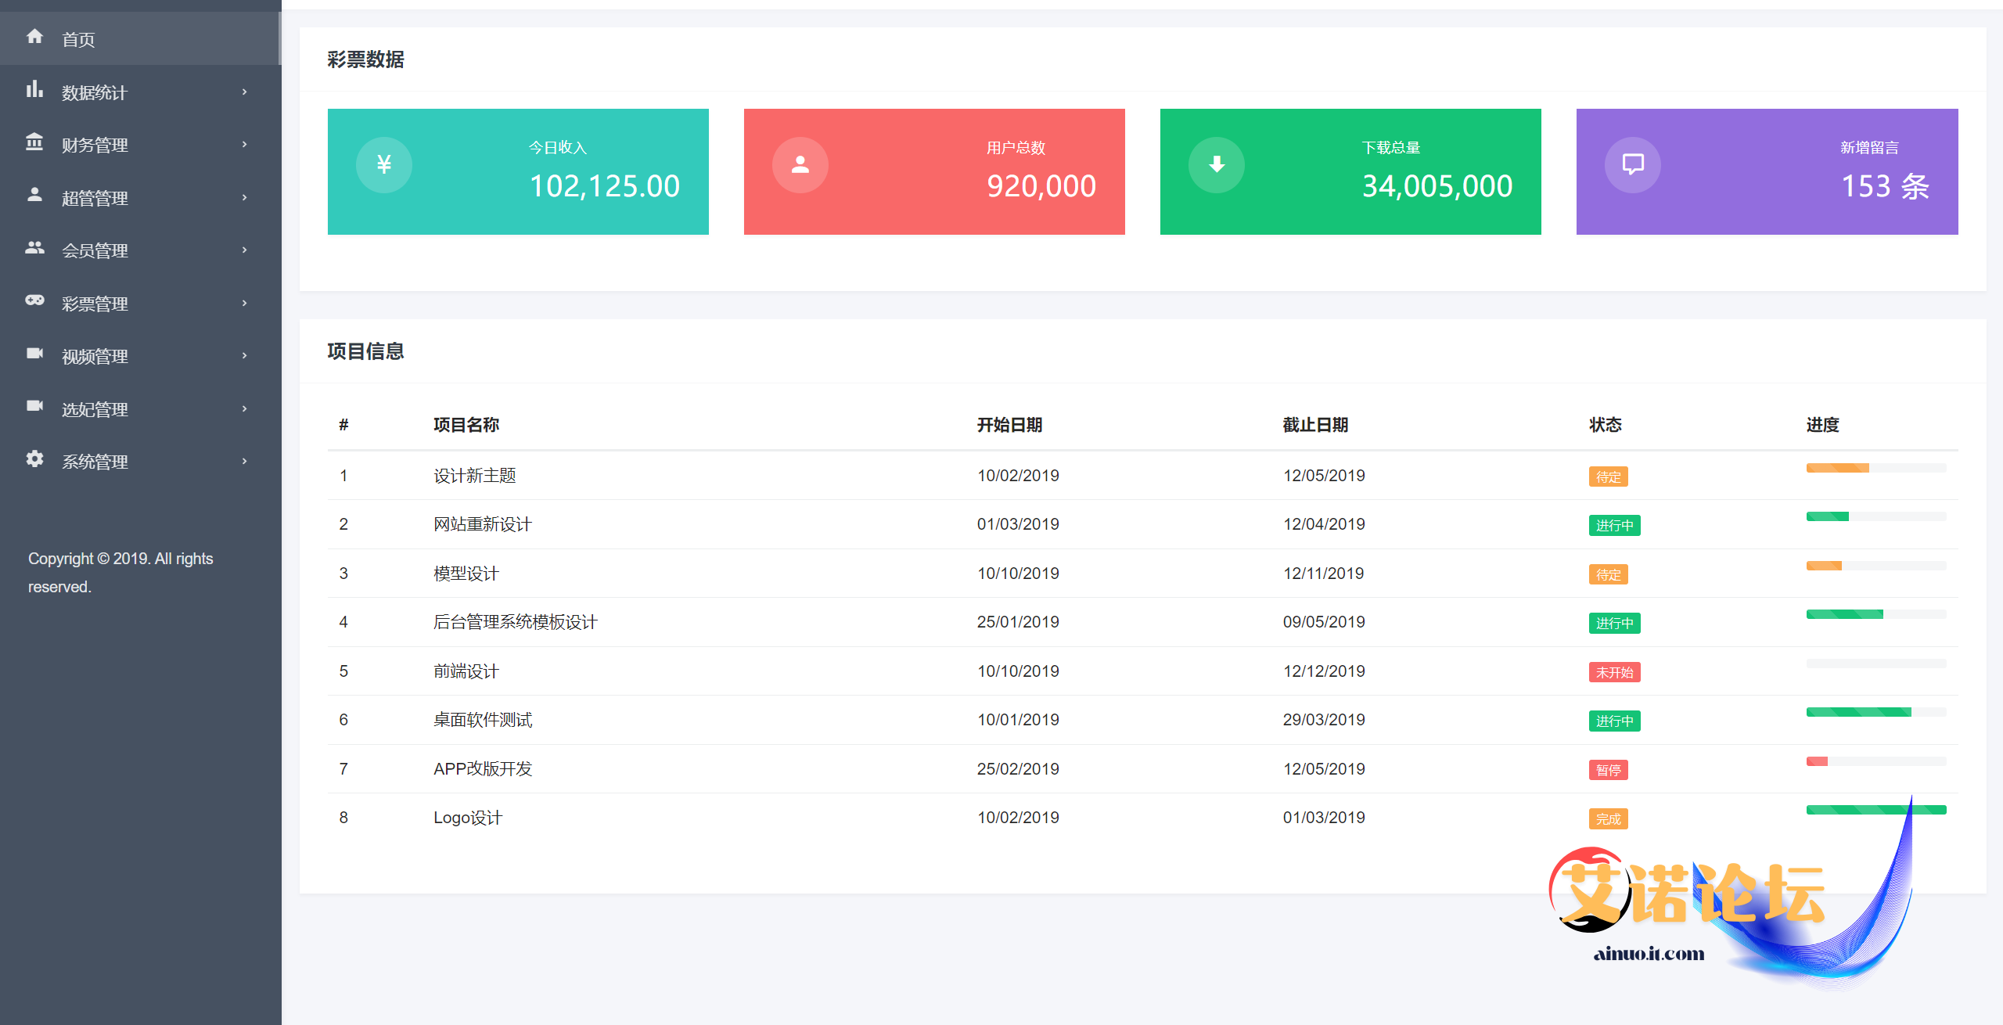Click the 待定 badge for 设计新主题

[x=1608, y=477]
